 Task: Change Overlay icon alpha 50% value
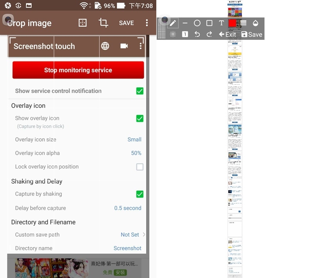[136, 153]
